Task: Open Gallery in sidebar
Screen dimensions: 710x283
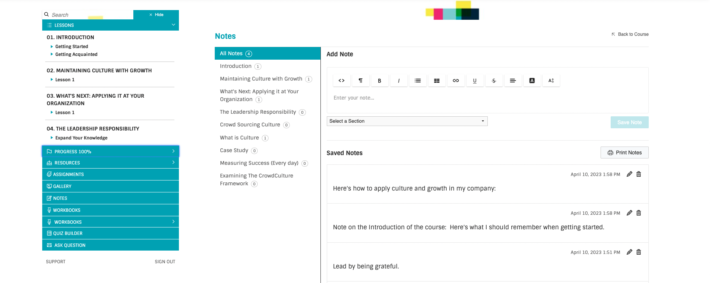Action: 111,186
